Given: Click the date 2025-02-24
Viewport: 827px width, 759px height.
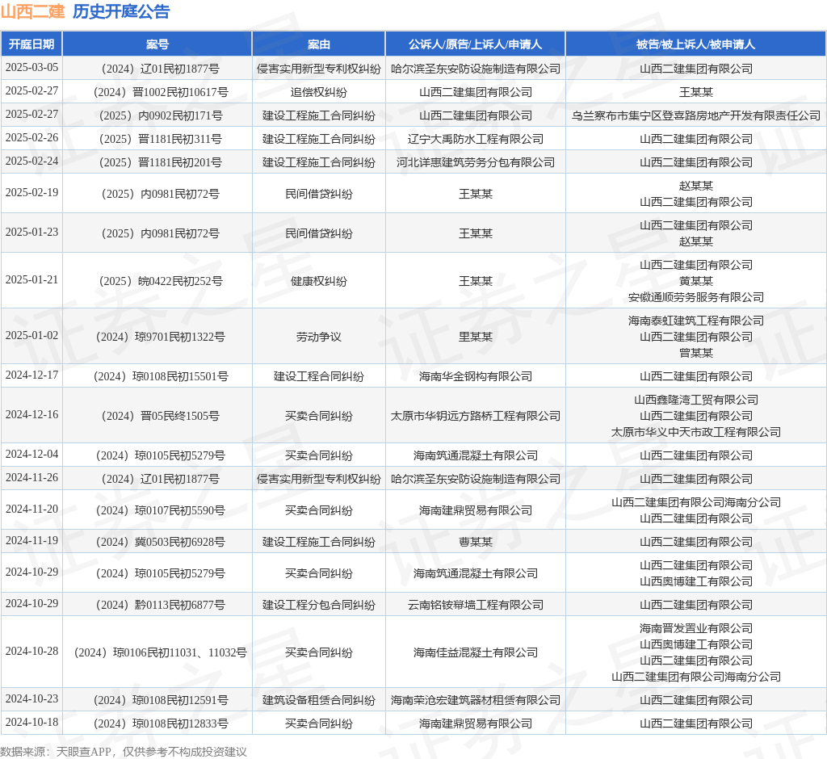Looking at the screenshot, I should (x=31, y=161).
